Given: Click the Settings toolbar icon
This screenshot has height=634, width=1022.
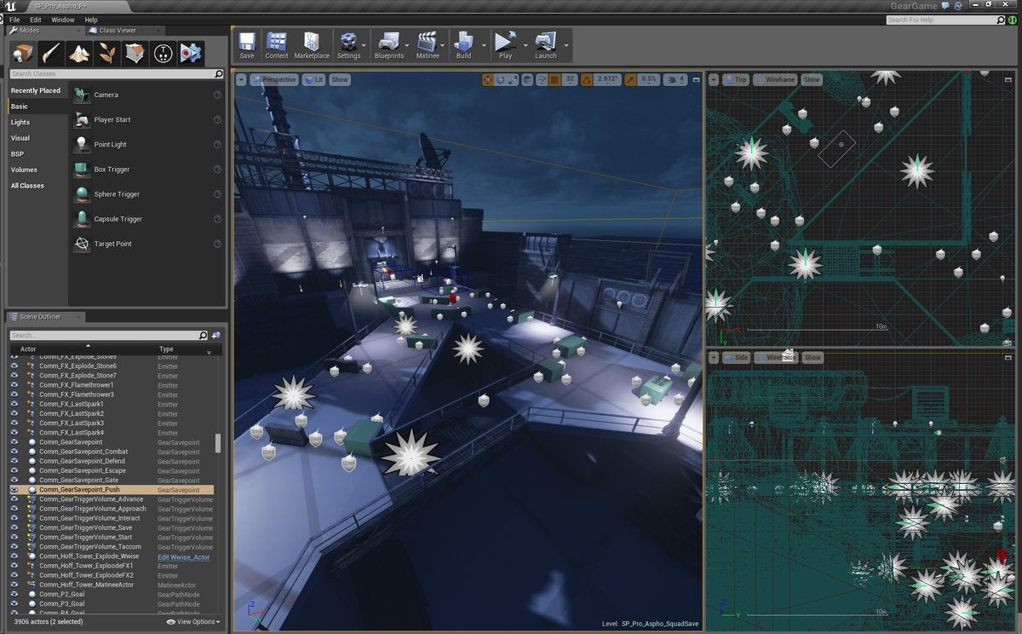Looking at the screenshot, I should click(x=348, y=41).
